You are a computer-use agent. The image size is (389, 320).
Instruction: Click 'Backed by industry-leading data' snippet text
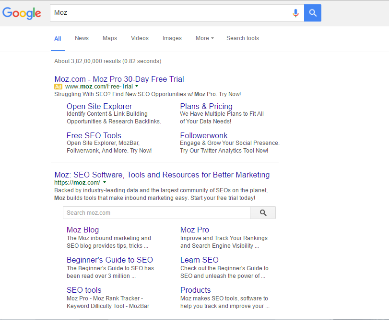tap(161, 190)
